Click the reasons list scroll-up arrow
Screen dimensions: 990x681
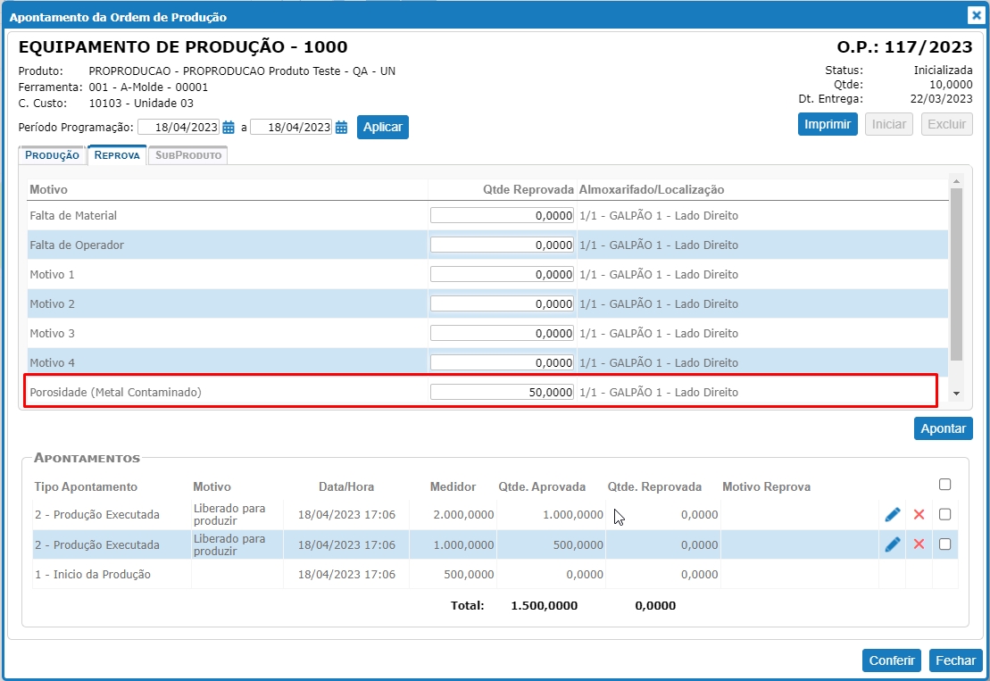coord(956,181)
